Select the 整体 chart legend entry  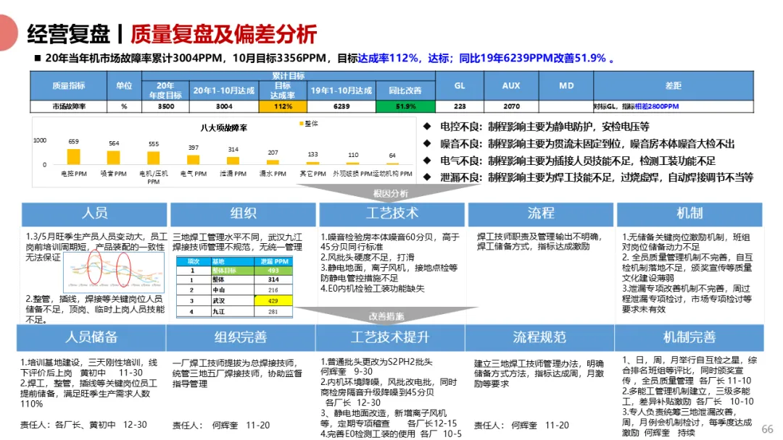(309, 124)
